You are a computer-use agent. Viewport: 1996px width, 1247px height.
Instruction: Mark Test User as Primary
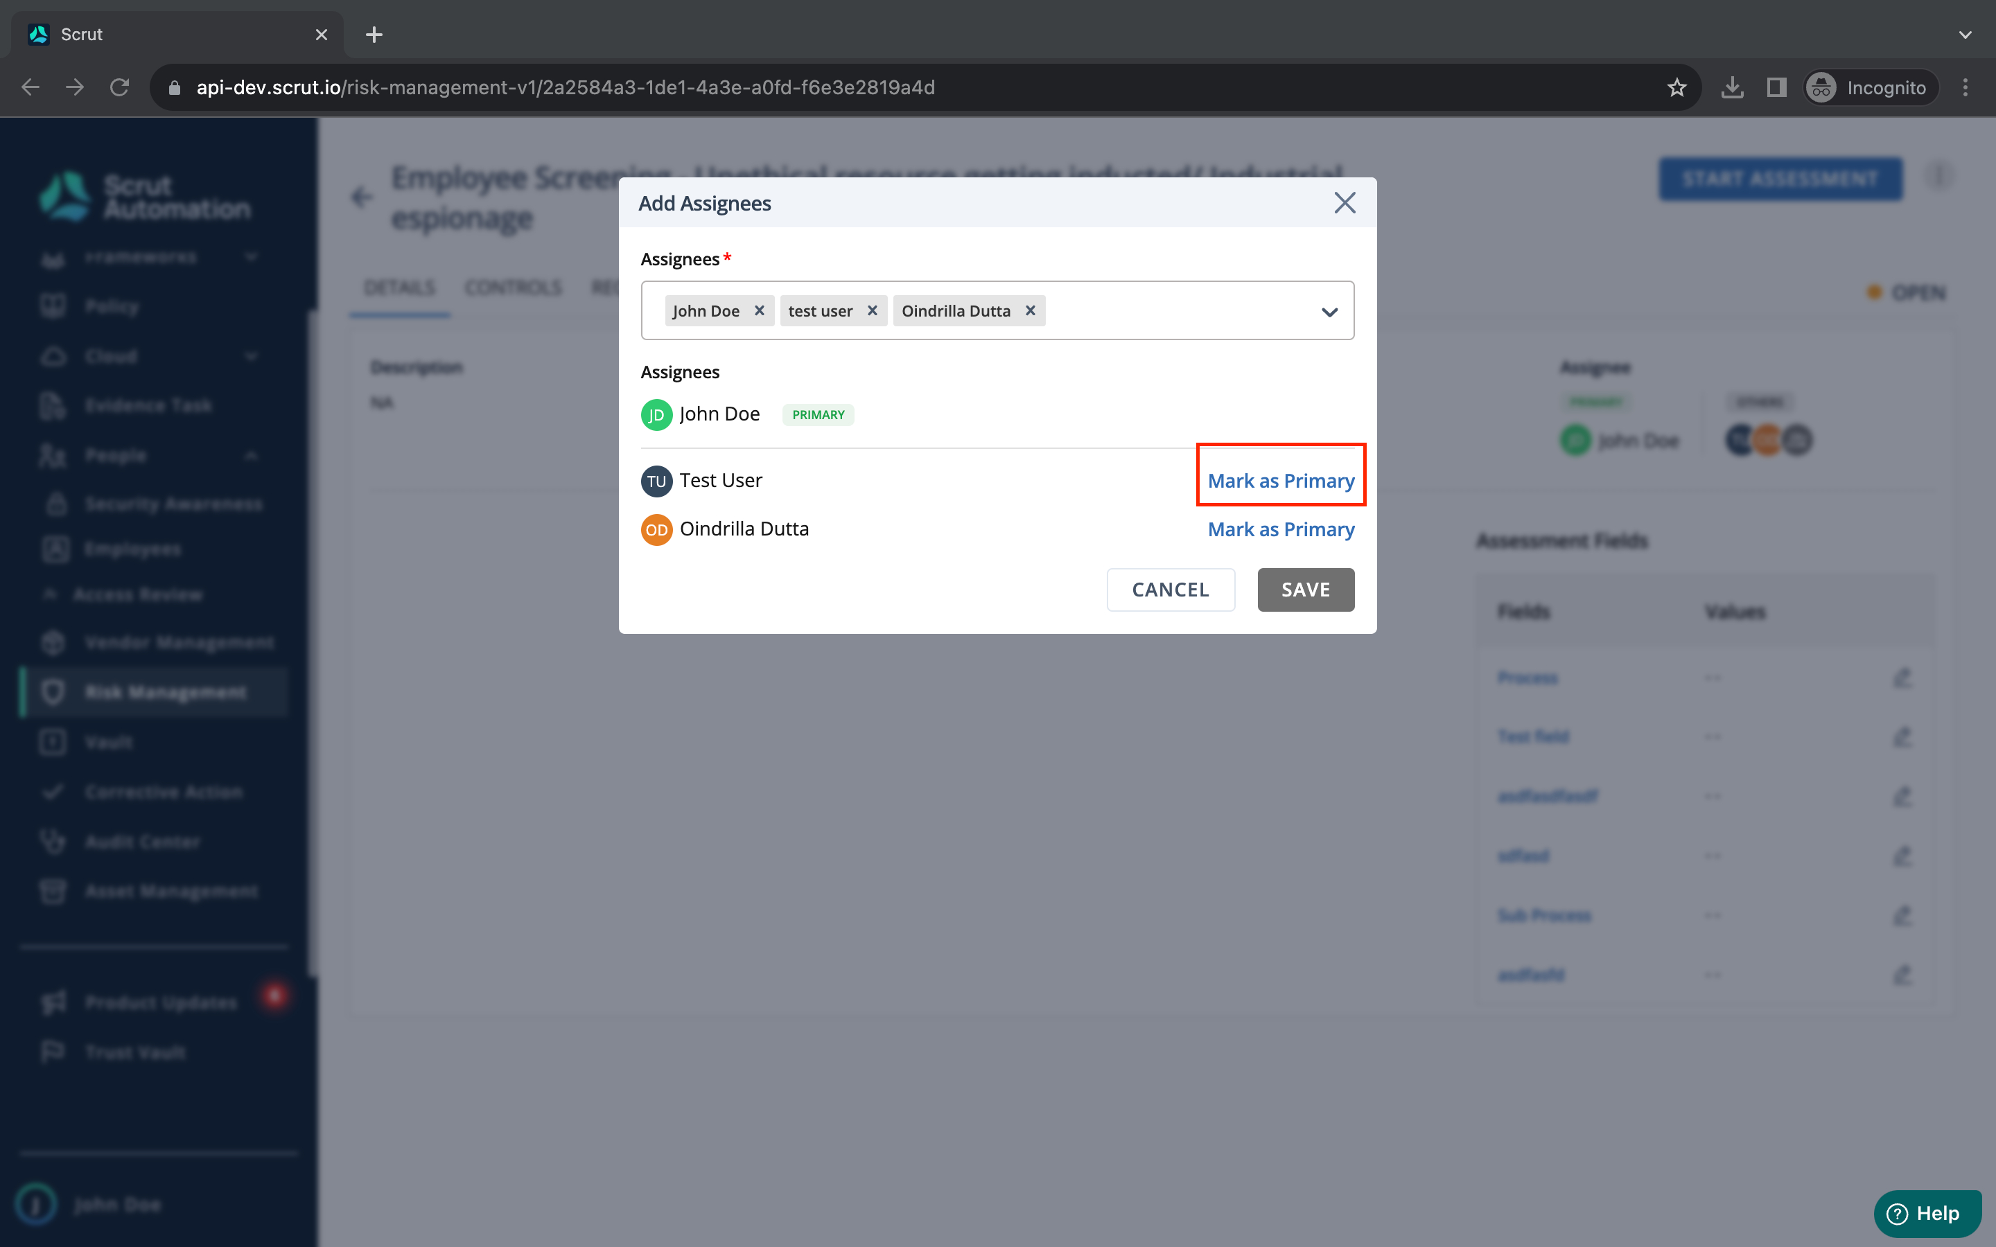pyautogui.click(x=1281, y=481)
